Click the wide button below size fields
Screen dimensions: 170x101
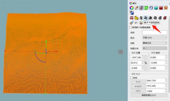tap(149, 95)
